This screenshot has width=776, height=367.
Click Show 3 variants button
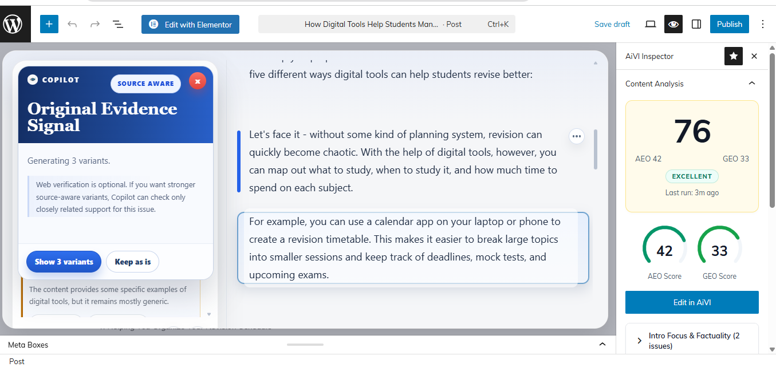(64, 262)
